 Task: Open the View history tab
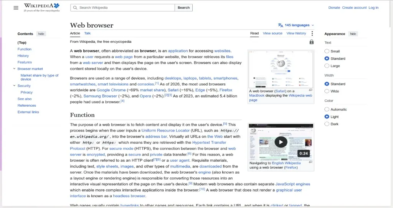coord(296,33)
